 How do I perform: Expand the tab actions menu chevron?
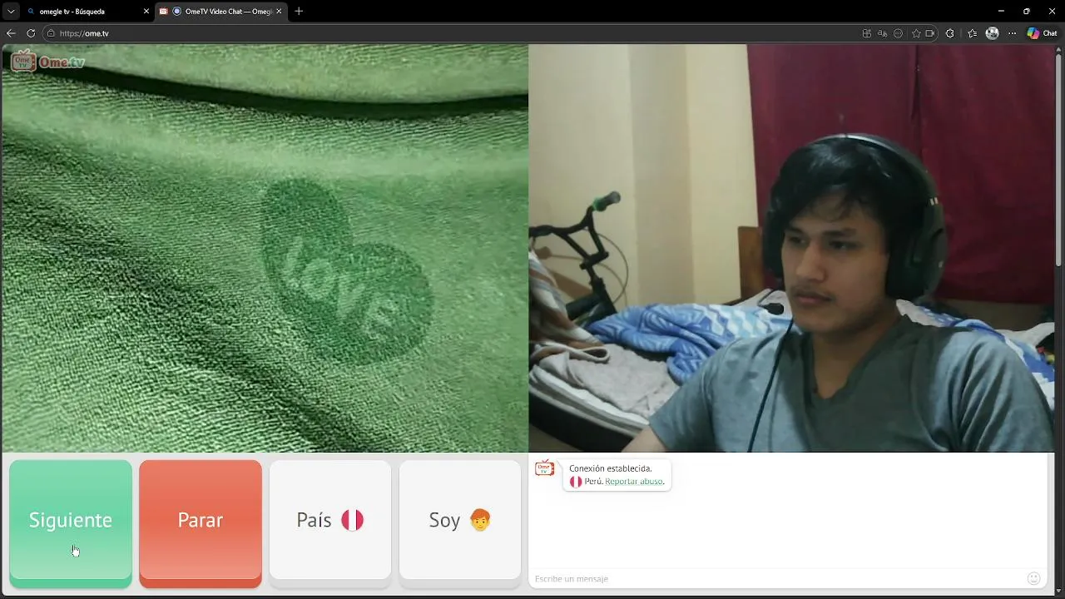coord(11,12)
